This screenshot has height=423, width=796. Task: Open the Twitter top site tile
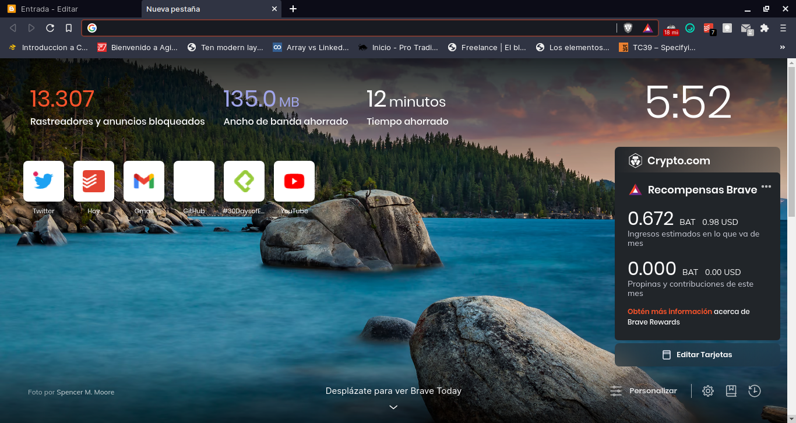44,181
